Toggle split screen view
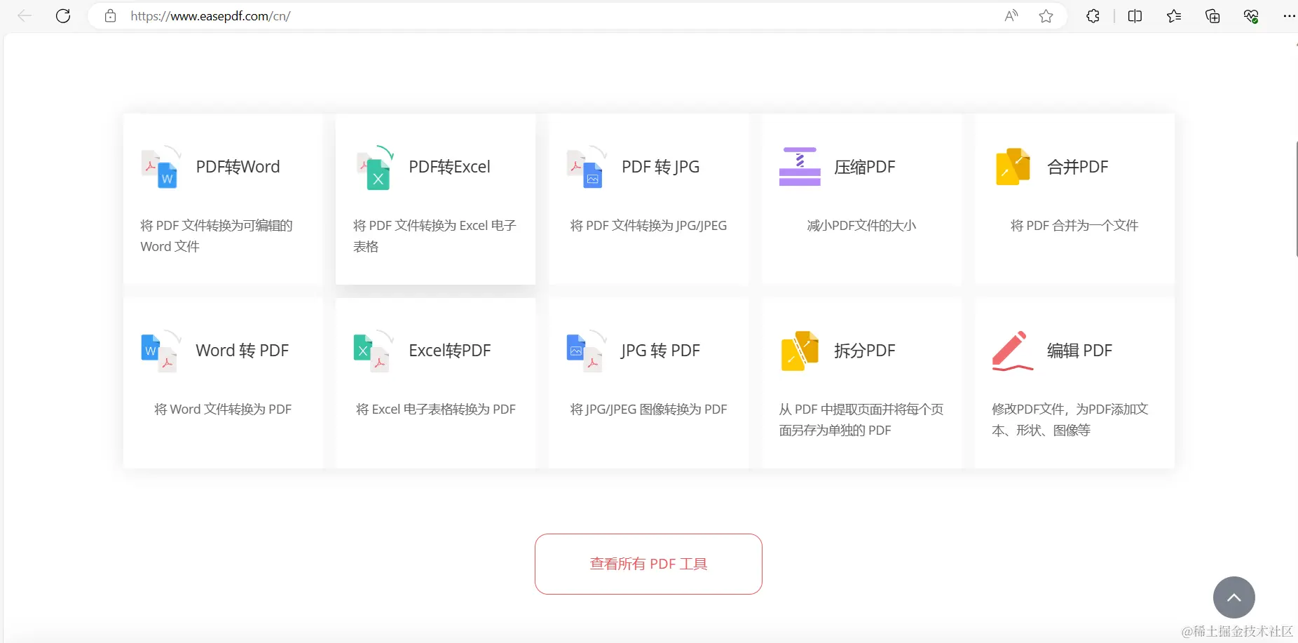Image resolution: width=1298 pixels, height=643 pixels. pyautogui.click(x=1135, y=16)
